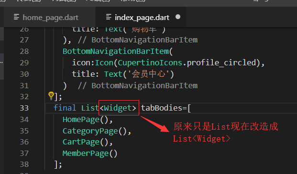
Task: Click the file icon on home_page.dart tab
Action: pyautogui.click(x=16, y=17)
